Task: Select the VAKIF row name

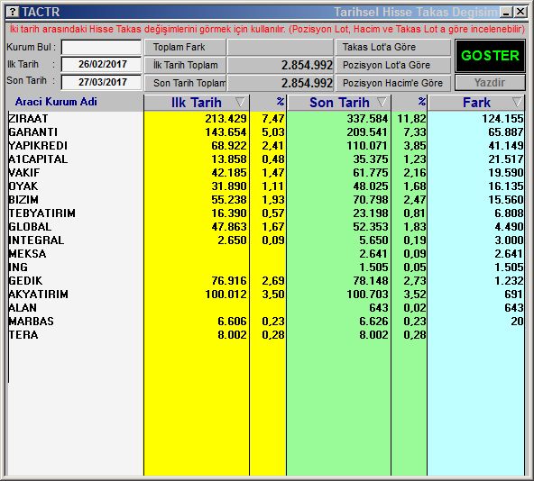Action: tap(24, 172)
